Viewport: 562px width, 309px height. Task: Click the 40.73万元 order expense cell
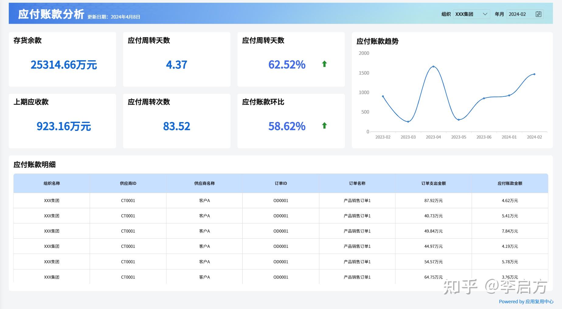(433, 216)
